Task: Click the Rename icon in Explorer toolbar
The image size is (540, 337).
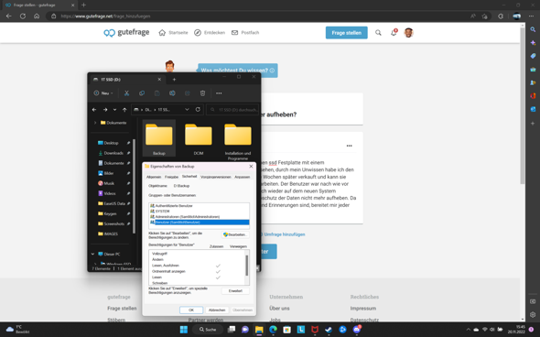Action: 172,93
